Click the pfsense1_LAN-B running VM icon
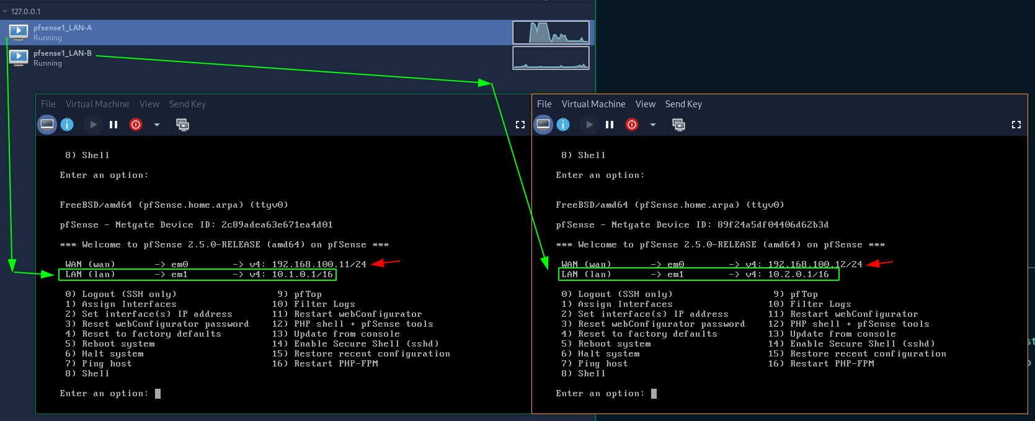Screen dimensions: 1035x421 coord(19,58)
